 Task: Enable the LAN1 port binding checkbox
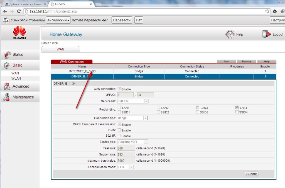pyautogui.click(x=119, y=107)
